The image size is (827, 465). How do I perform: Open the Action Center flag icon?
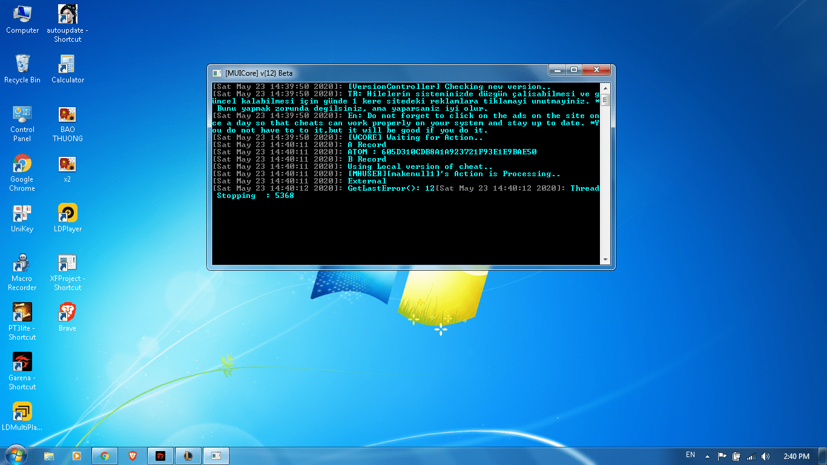[x=722, y=456]
